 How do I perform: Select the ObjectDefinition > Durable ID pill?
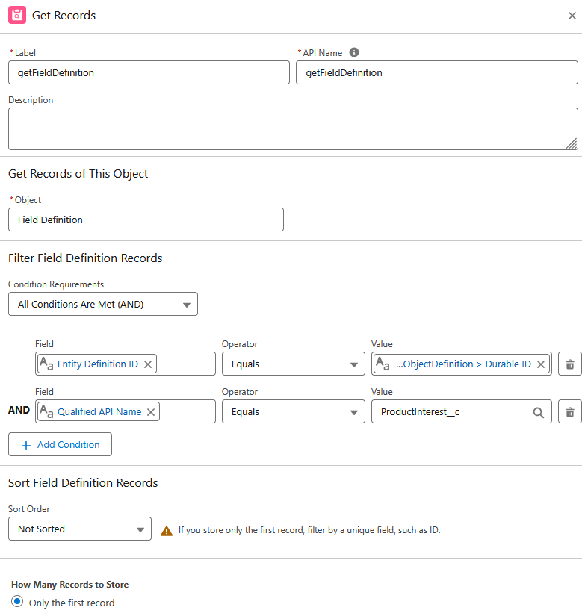(x=462, y=364)
